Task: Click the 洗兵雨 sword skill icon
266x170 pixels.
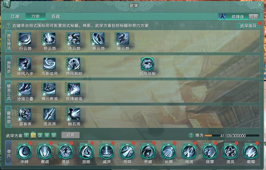Action: pos(49,114)
